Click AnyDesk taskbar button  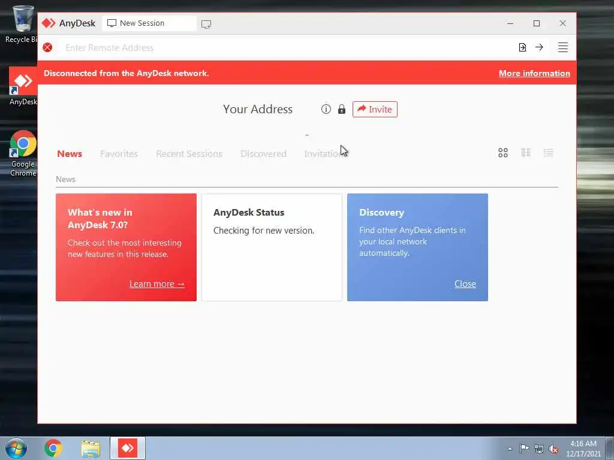coord(128,448)
